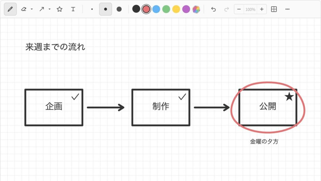This screenshot has height=181, width=321.
Task: Open the rainbow custom color picker
Action: (x=196, y=9)
